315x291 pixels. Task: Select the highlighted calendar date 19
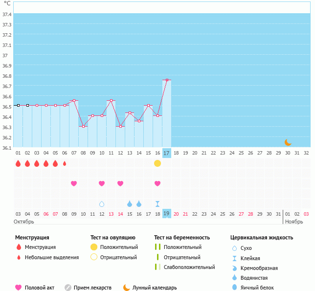click(166, 214)
